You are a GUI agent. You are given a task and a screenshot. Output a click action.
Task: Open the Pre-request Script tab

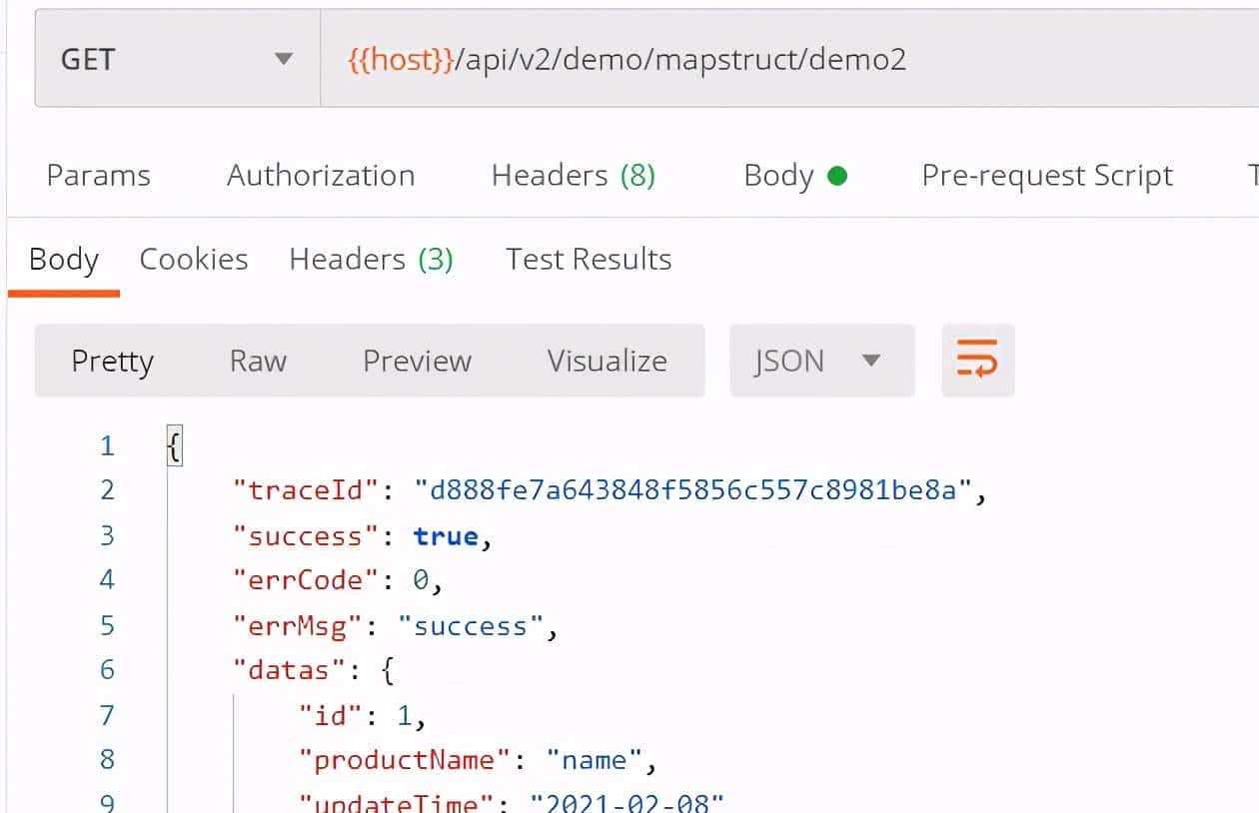tap(1046, 175)
